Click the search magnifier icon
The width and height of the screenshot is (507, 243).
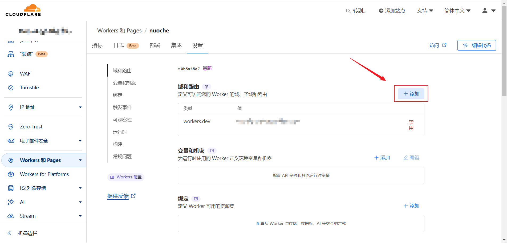click(348, 11)
